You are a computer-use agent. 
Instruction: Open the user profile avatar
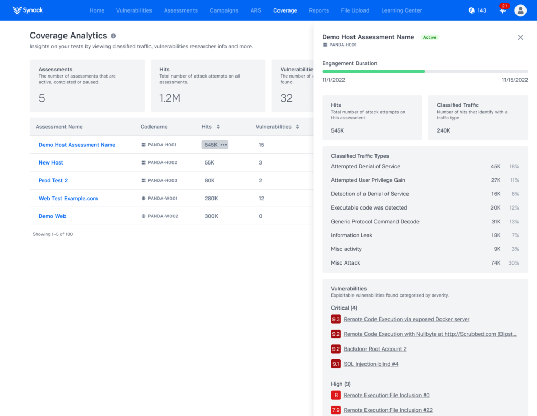[x=520, y=10]
